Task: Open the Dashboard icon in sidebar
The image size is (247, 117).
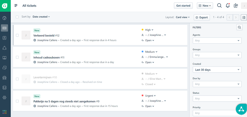Action: pos(4,18)
